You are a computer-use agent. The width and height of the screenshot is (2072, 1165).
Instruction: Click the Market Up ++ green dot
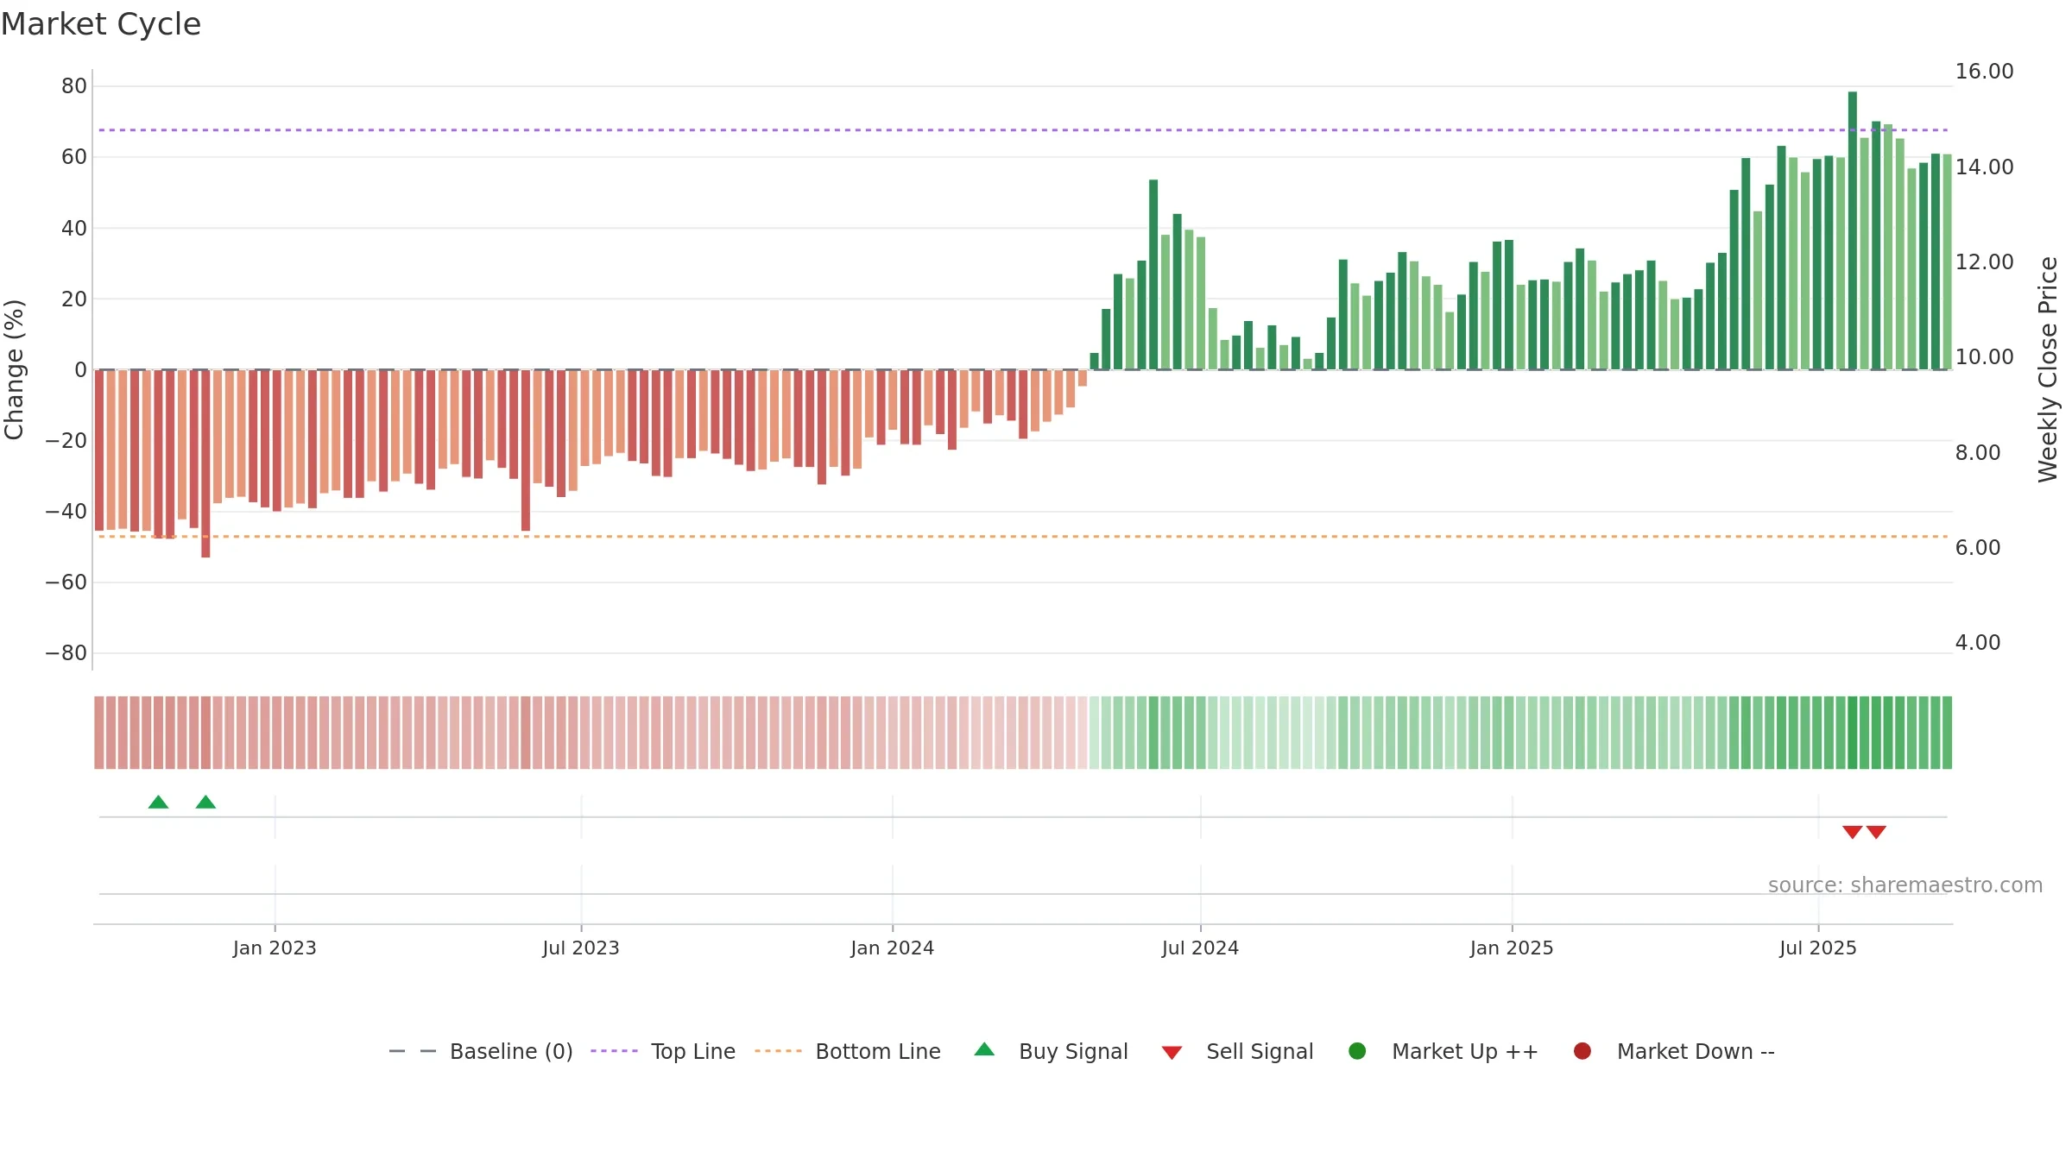pyautogui.click(x=1357, y=1051)
